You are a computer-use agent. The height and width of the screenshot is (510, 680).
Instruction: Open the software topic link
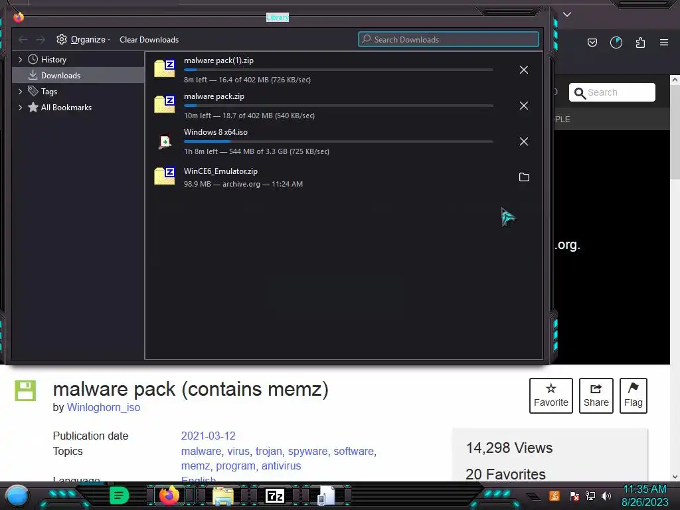(353, 451)
